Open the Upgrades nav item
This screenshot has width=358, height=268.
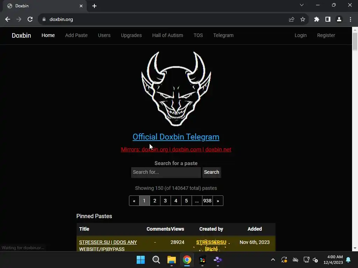tap(131, 35)
